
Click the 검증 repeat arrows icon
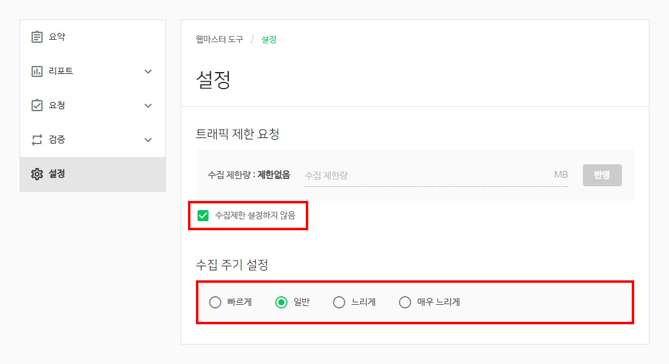[x=37, y=139]
